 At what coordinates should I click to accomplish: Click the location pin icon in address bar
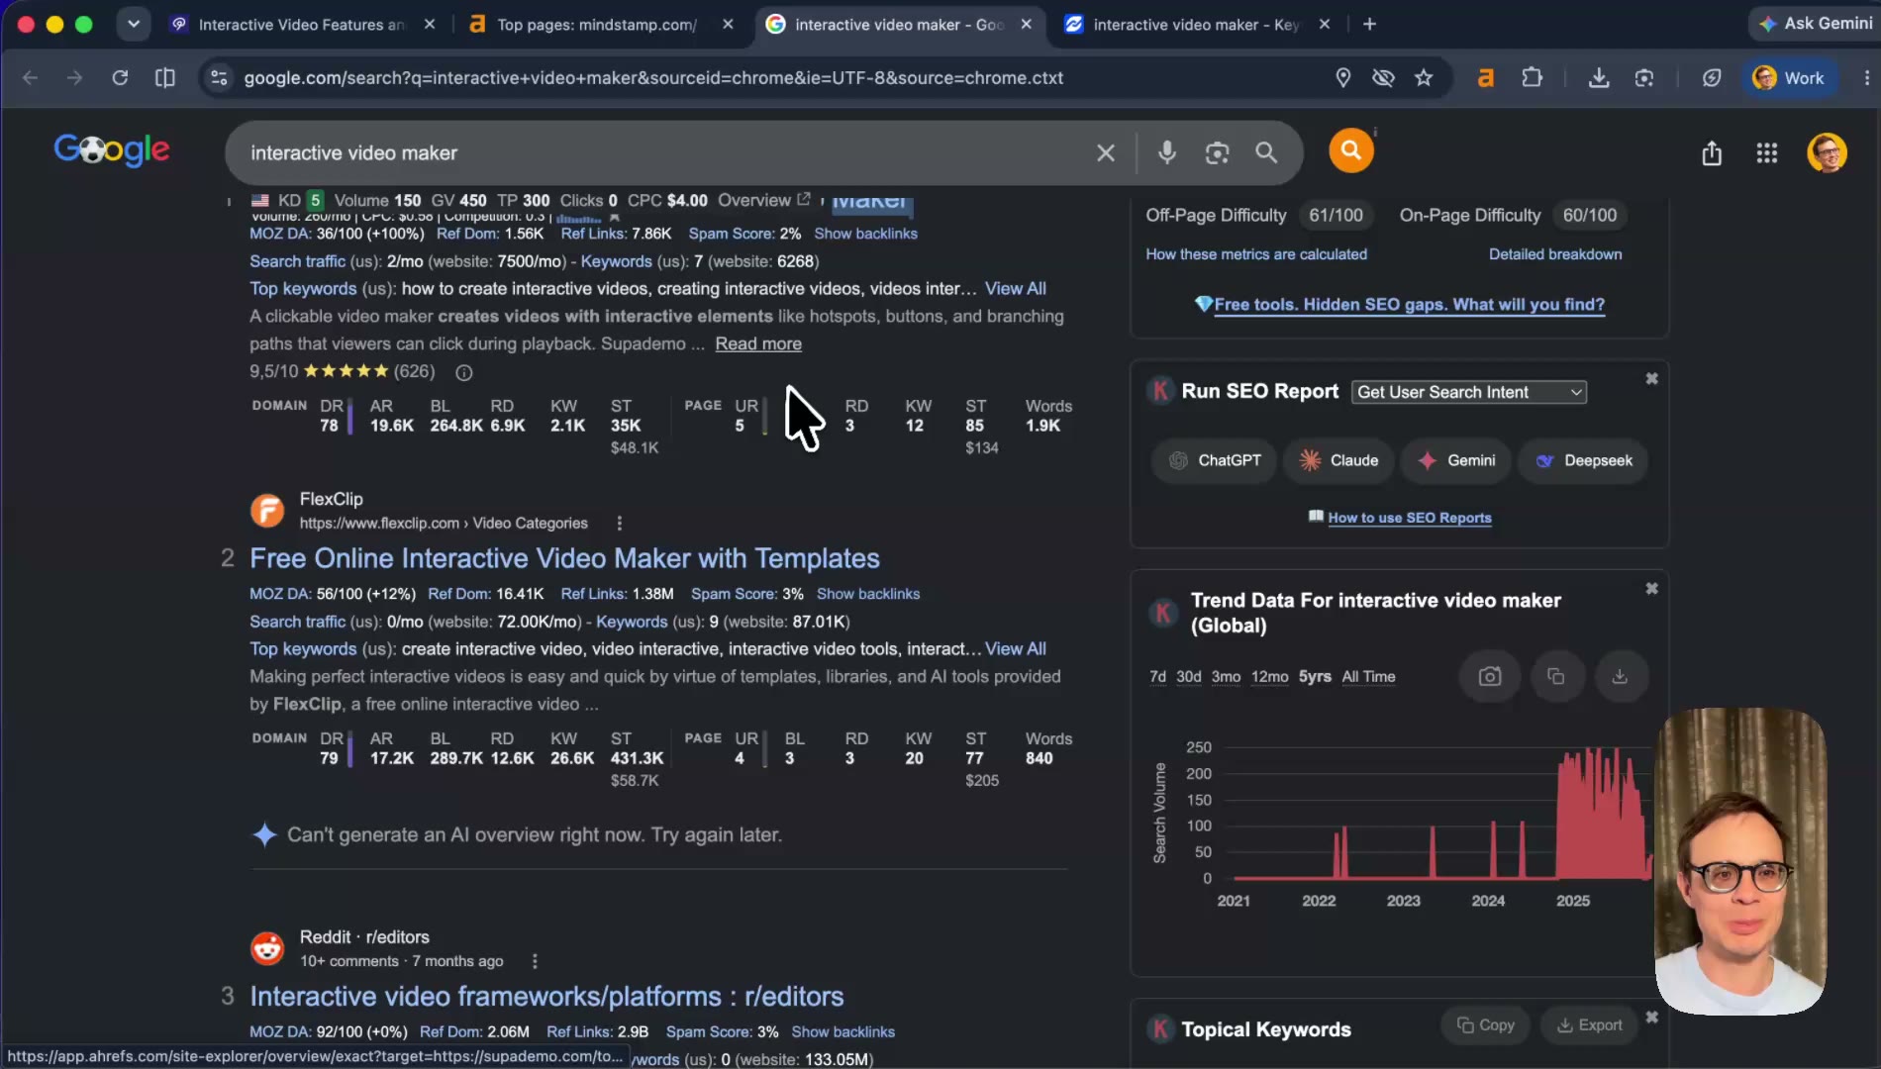tap(1343, 78)
